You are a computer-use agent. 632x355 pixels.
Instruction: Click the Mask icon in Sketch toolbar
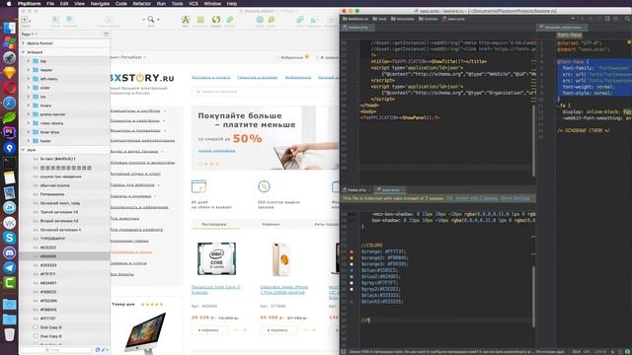(260, 20)
